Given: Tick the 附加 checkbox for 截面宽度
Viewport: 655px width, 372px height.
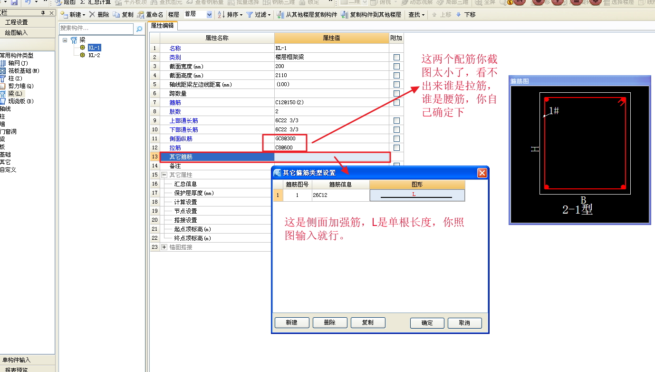Looking at the screenshot, I should coord(396,66).
